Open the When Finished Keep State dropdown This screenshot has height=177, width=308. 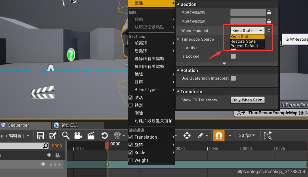click(x=248, y=30)
